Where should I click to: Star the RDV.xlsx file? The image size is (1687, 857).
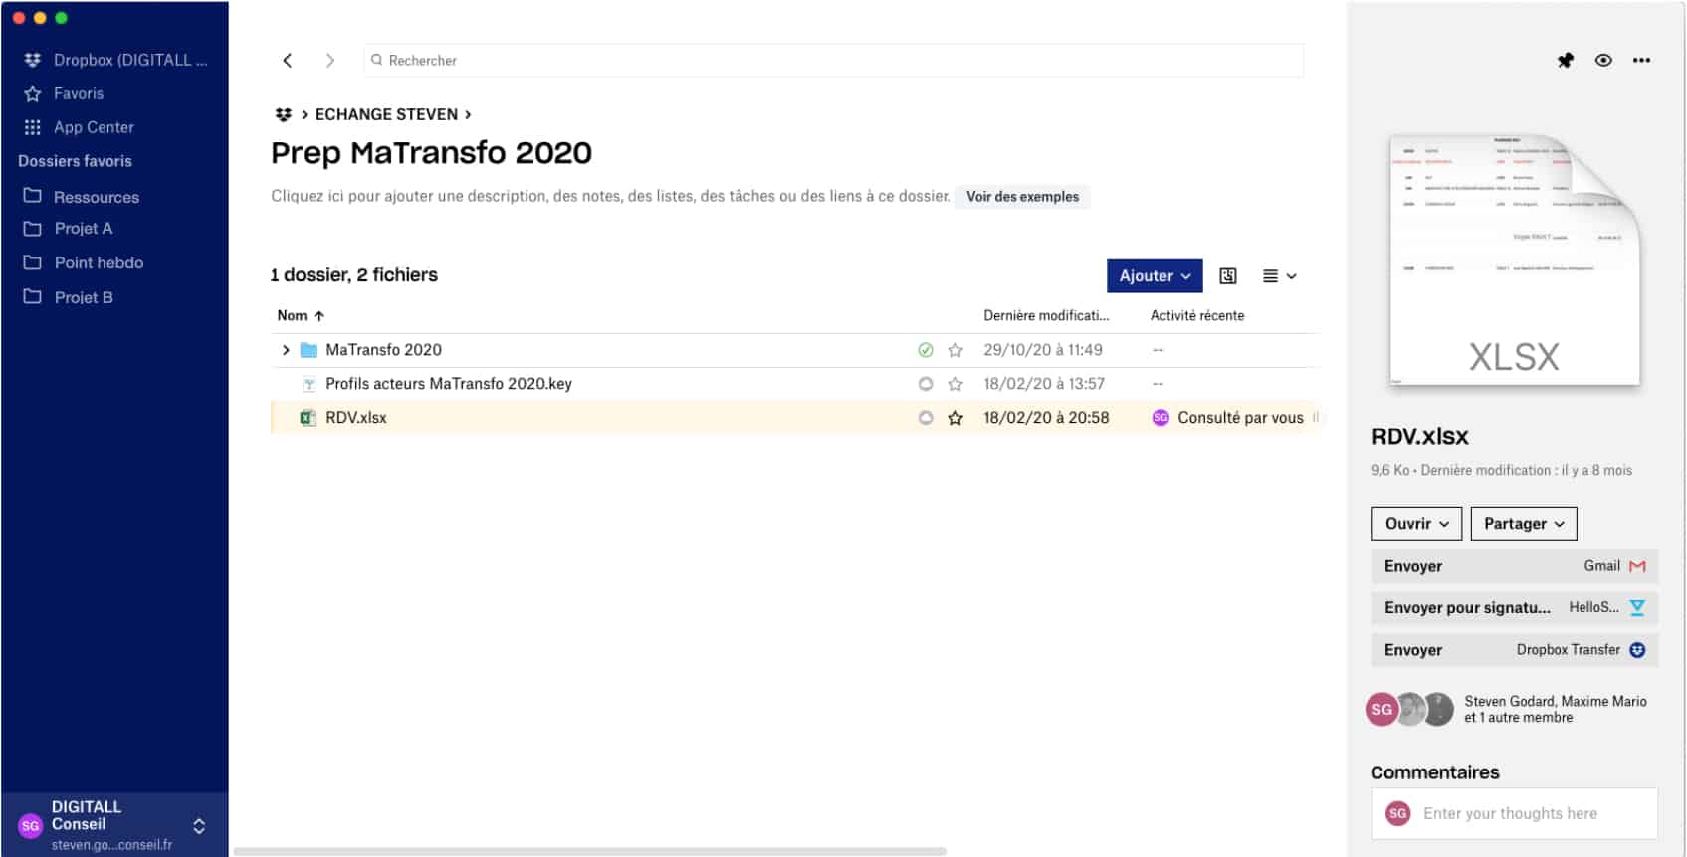click(955, 418)
